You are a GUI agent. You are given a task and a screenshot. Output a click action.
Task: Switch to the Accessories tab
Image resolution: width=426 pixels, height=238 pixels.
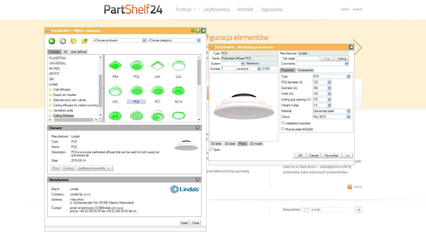[305, 70]
